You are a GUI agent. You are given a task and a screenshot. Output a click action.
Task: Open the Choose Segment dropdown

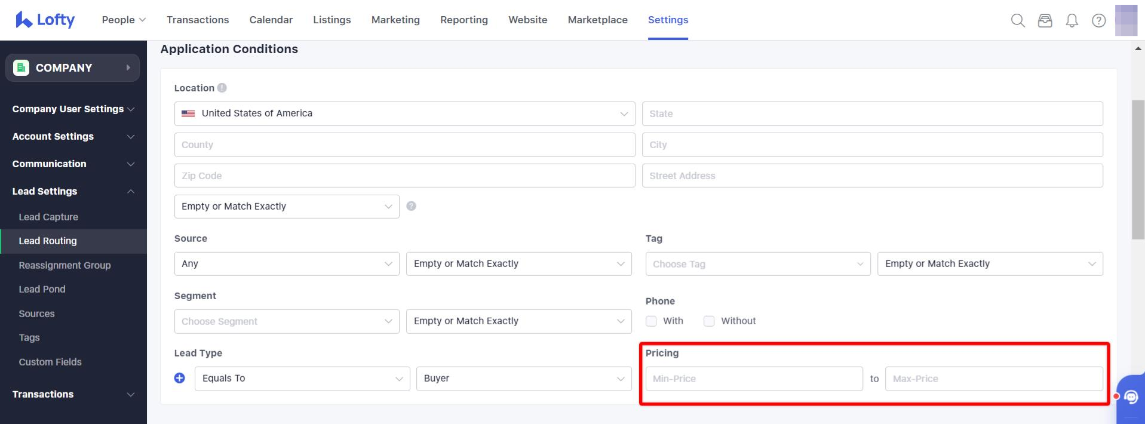coord(286,321)
